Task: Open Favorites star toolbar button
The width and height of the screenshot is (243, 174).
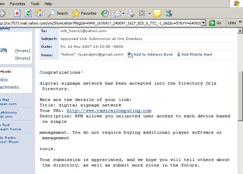Action: [x=84, y=13]
